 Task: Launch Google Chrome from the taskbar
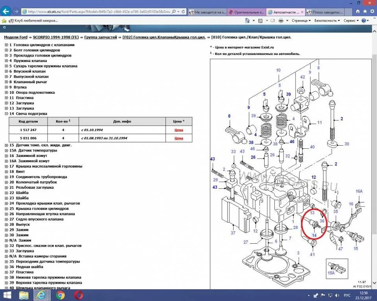pyautogui.click(x=60, y=295)
